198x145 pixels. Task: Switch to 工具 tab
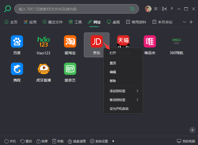(75, 22)
